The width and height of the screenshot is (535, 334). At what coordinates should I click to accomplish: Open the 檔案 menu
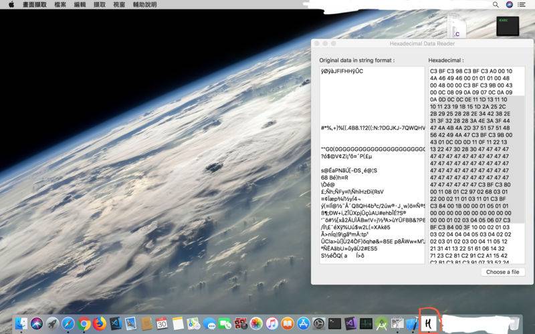[60, 4]
